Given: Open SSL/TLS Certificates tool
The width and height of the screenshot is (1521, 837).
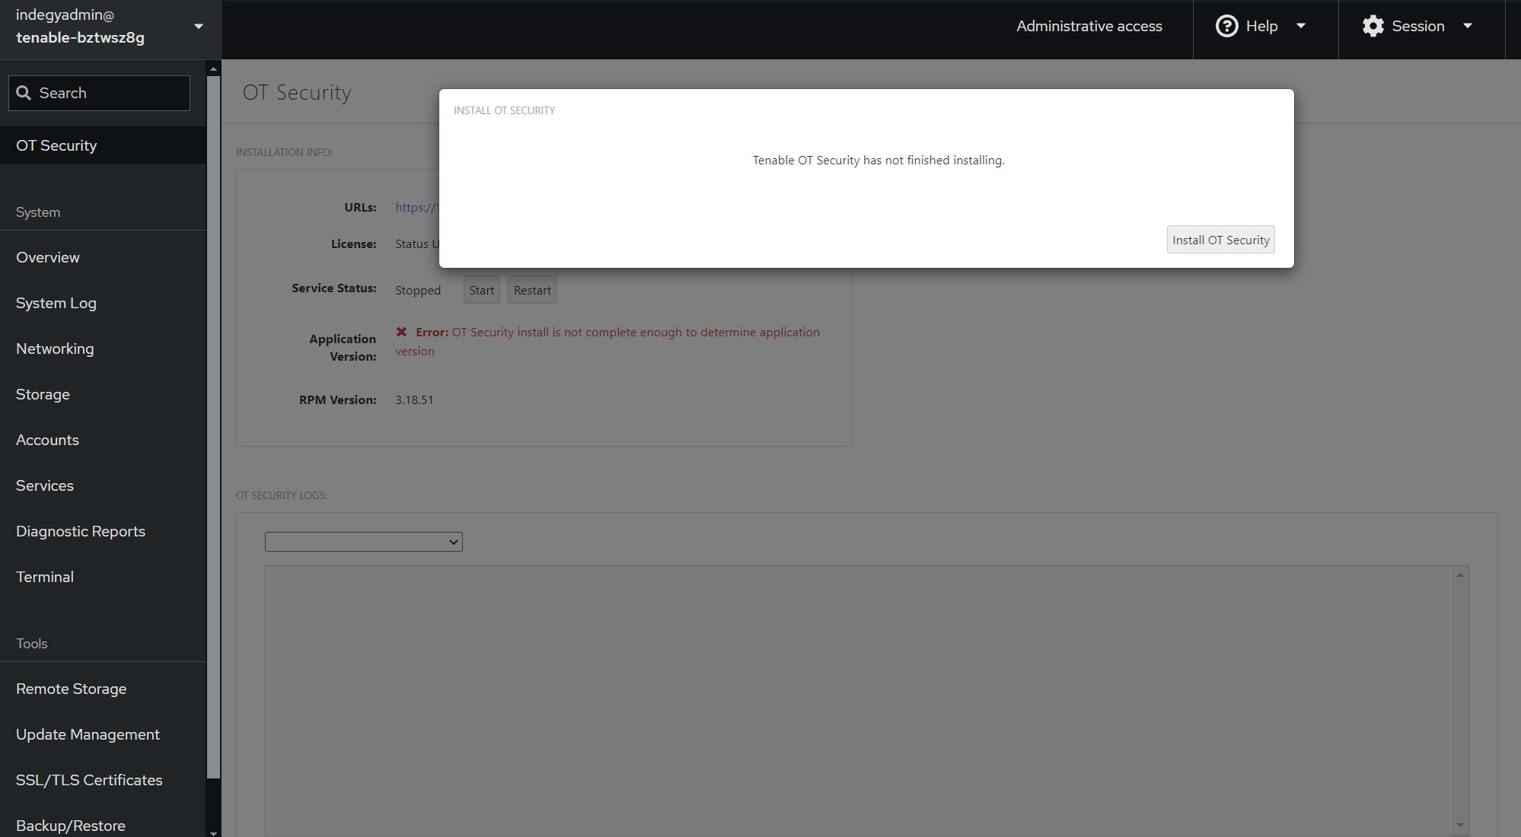Looking at the screenshot, I should pos(103,780).
